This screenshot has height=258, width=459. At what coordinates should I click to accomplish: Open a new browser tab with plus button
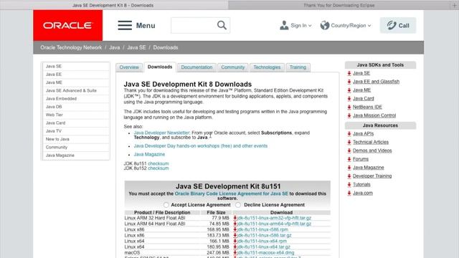[x=455, y=5]
